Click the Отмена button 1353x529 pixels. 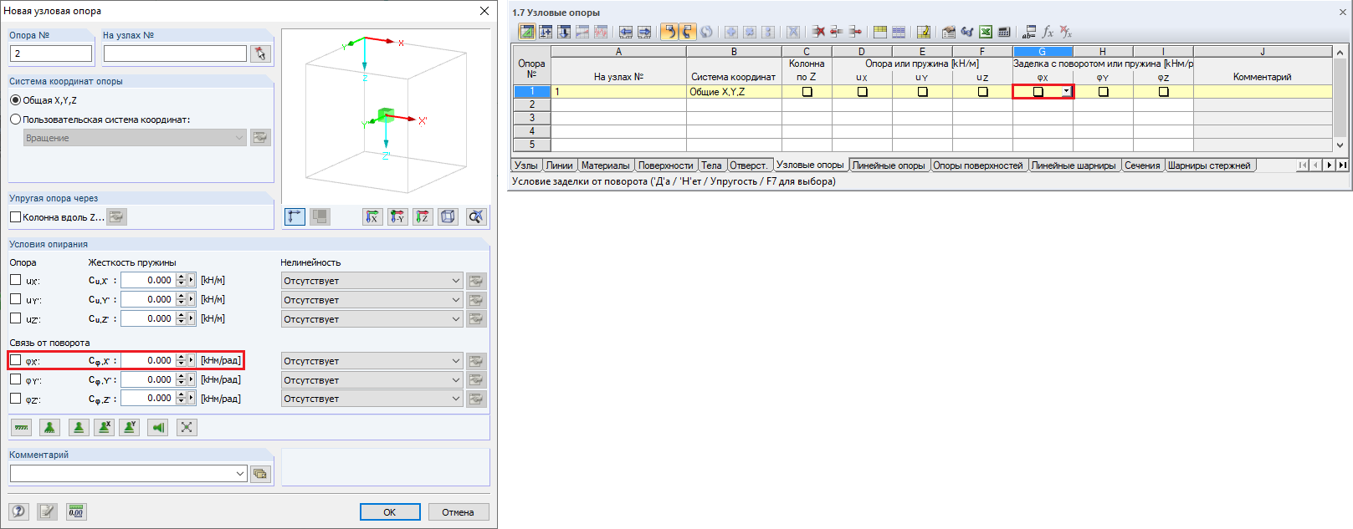tap(458, 512)
